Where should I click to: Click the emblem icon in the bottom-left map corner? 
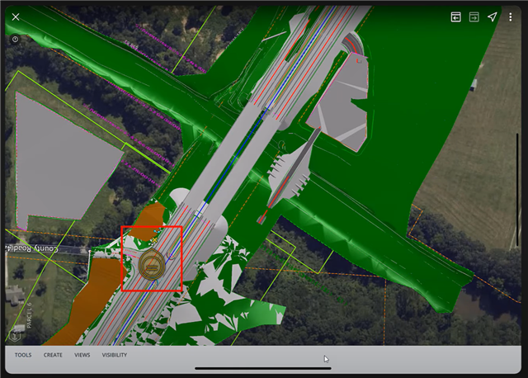16,334
